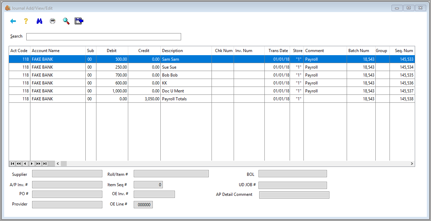Viewport: 431px width, 221px height.
Task: Click the Supplier field
Action: coord(67,174)
